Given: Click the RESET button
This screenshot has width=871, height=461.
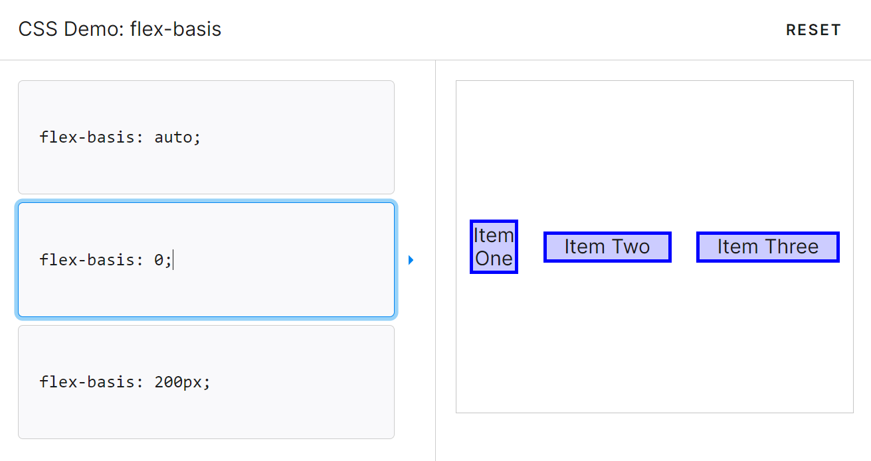Looking at the screenshot, I should tap(813, 30).
